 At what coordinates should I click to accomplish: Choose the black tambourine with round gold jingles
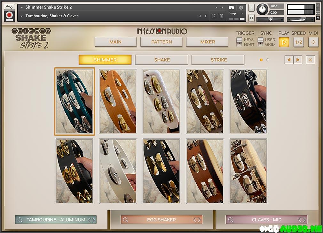(75, 171)
